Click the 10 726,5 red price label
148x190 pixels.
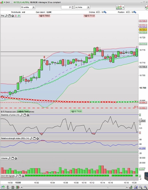point(143,21)
